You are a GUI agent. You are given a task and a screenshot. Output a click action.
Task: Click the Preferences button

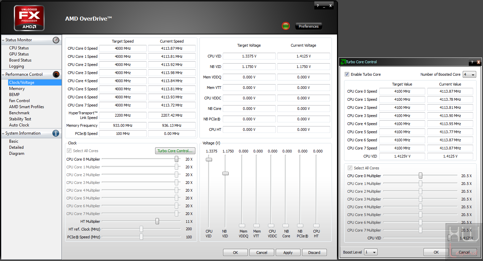click(309, 26)
